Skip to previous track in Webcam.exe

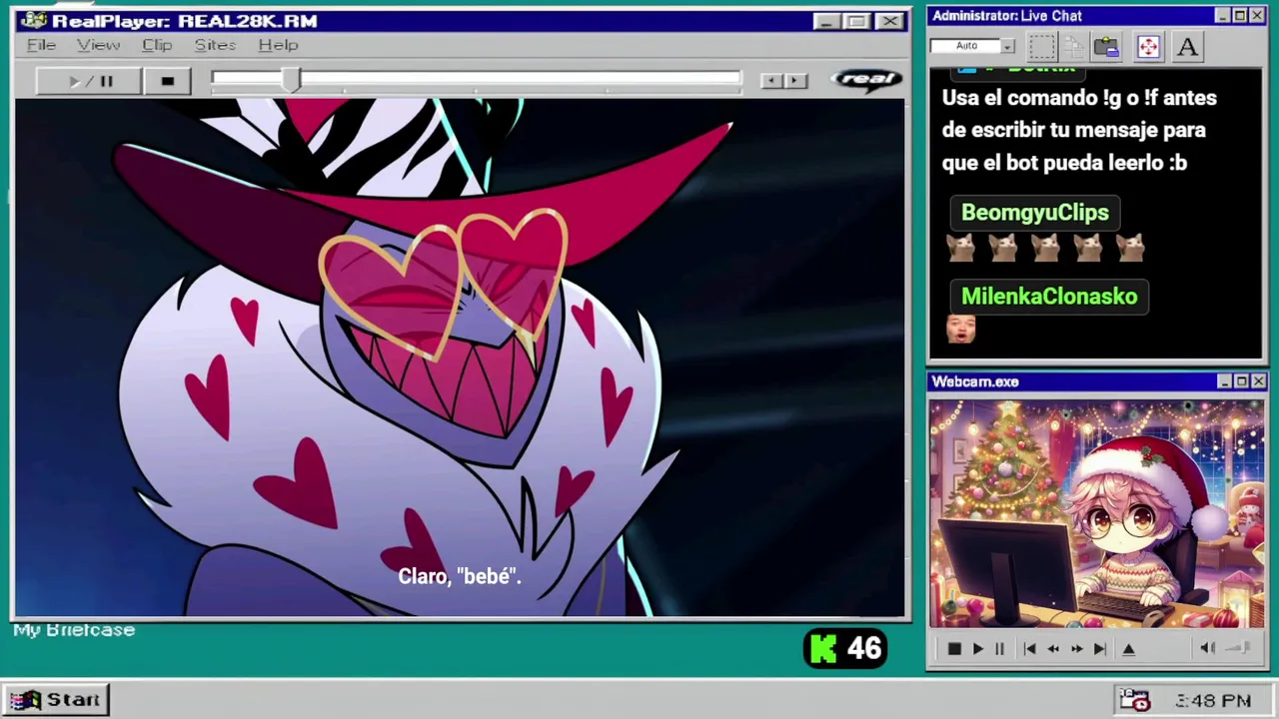point(1029,649)
